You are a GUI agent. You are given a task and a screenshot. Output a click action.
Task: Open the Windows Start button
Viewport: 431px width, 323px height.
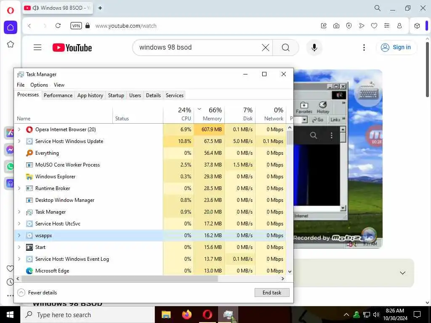(10, 315)
